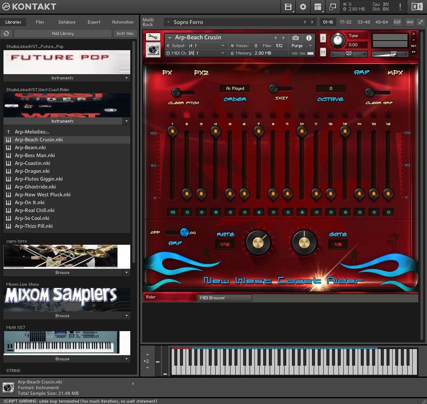
Task: Click the pan slider
Action: tap(349, 54)
